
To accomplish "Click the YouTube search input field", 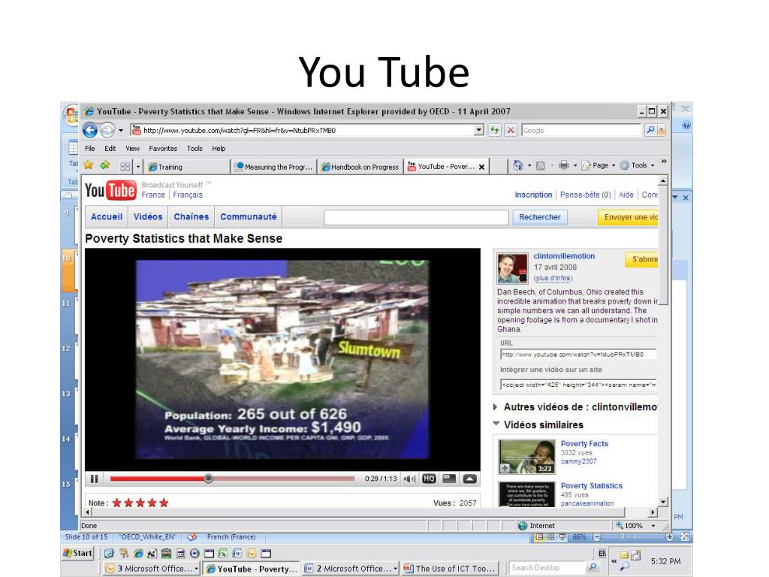I will pos(416,217).
